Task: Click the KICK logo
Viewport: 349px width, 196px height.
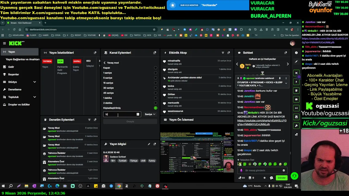Action: (17, 43)
